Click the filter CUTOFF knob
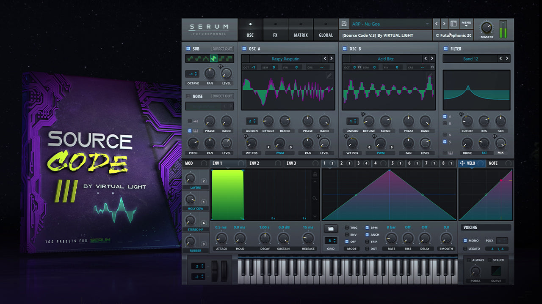 467,121
